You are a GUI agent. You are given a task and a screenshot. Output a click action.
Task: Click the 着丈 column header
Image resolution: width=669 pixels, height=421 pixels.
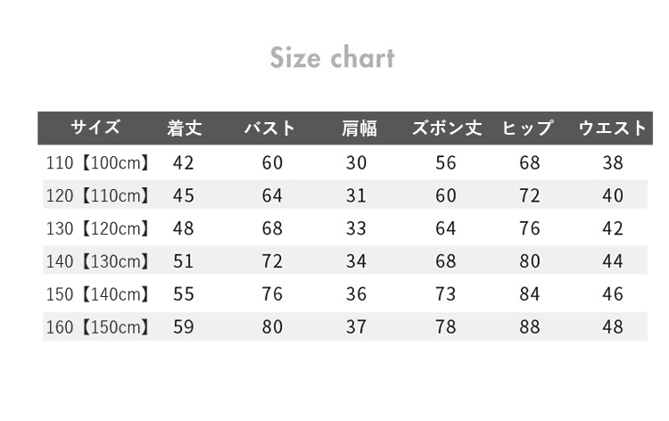(x=185, y=128)
